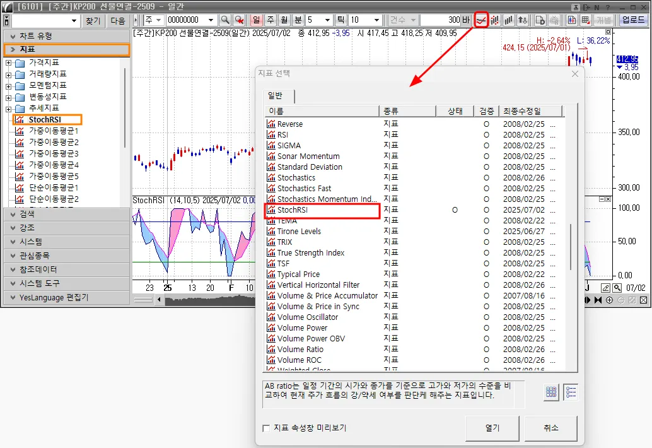Enable 지표 속성창 미리보기 checkbox

point(266,428)
